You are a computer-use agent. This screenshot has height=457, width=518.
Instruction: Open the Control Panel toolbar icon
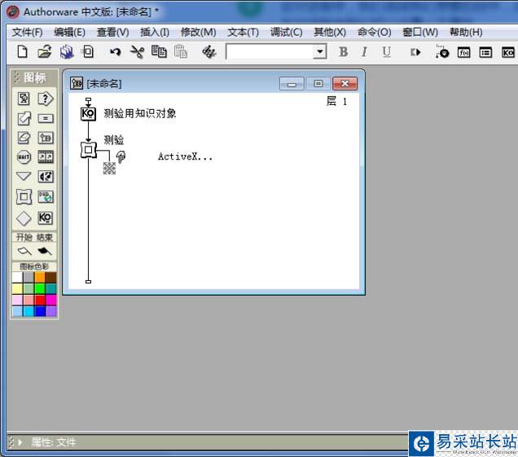[442, 51]
